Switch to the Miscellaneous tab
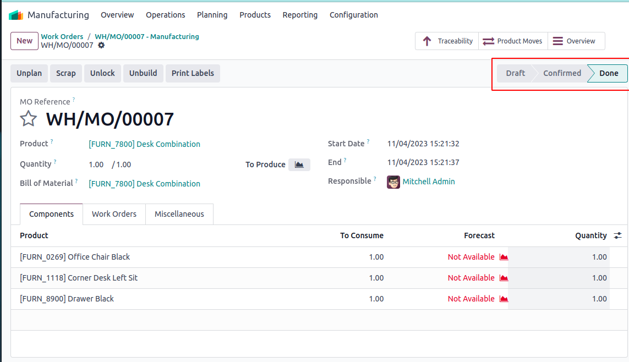629x362 pixels. [179, 214]
